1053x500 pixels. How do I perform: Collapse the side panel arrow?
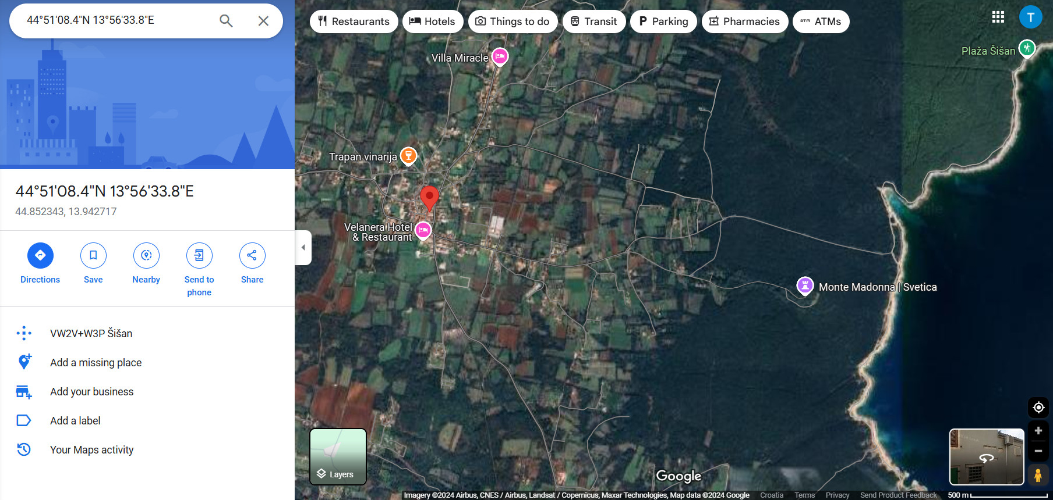pos(303,248)
